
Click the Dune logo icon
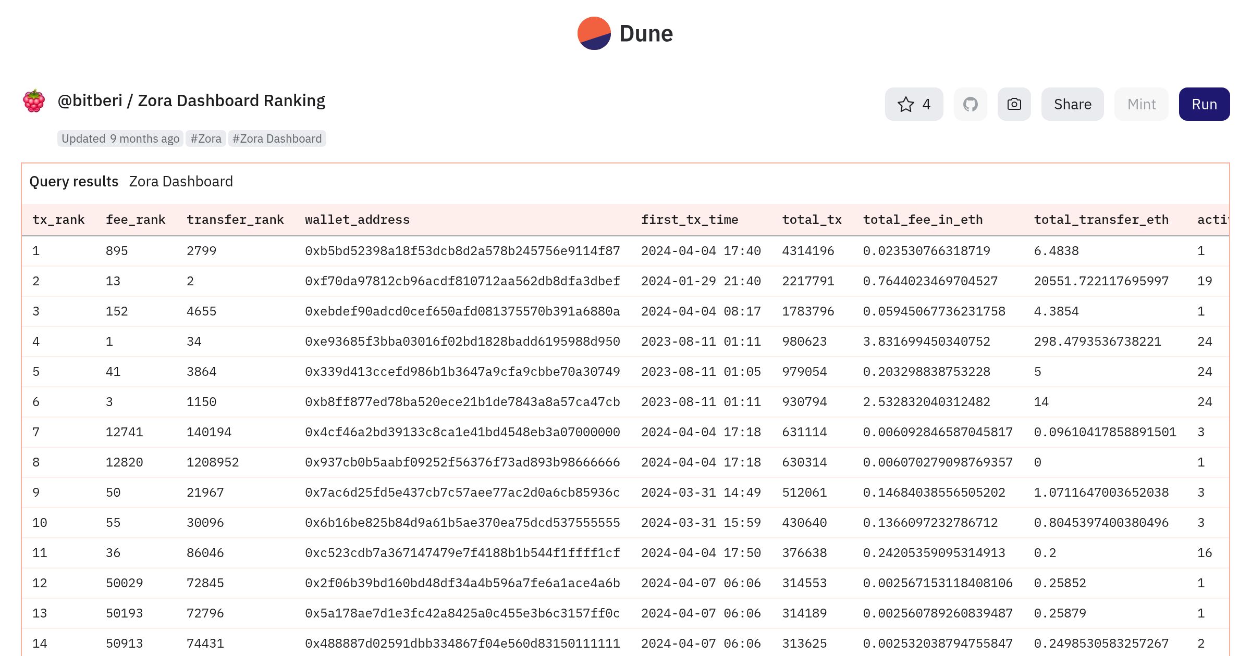(x=594, y=33)
